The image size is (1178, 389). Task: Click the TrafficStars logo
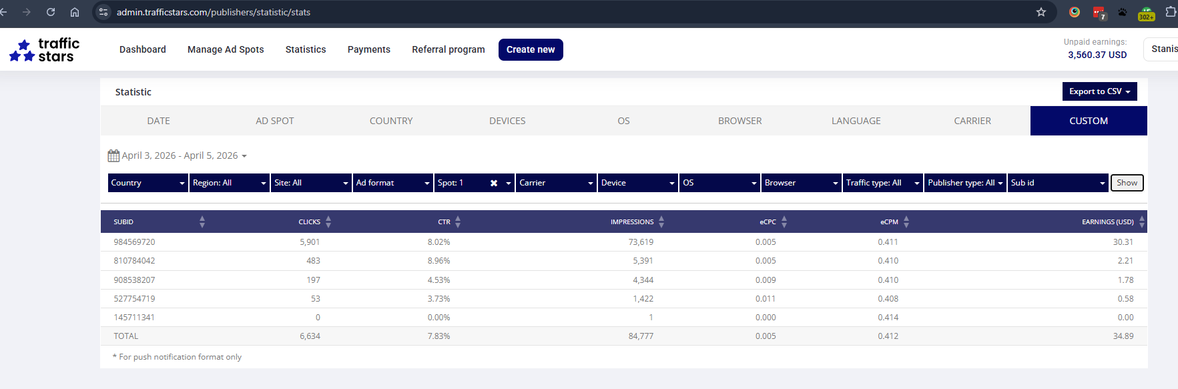(x=45, y=50)
